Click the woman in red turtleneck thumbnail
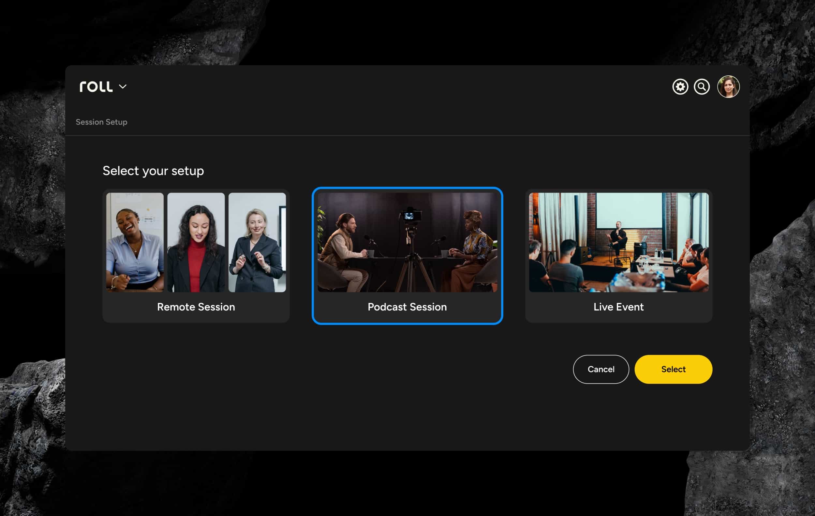This screenshot has width=815, height=516. click(x=196, y=242)
